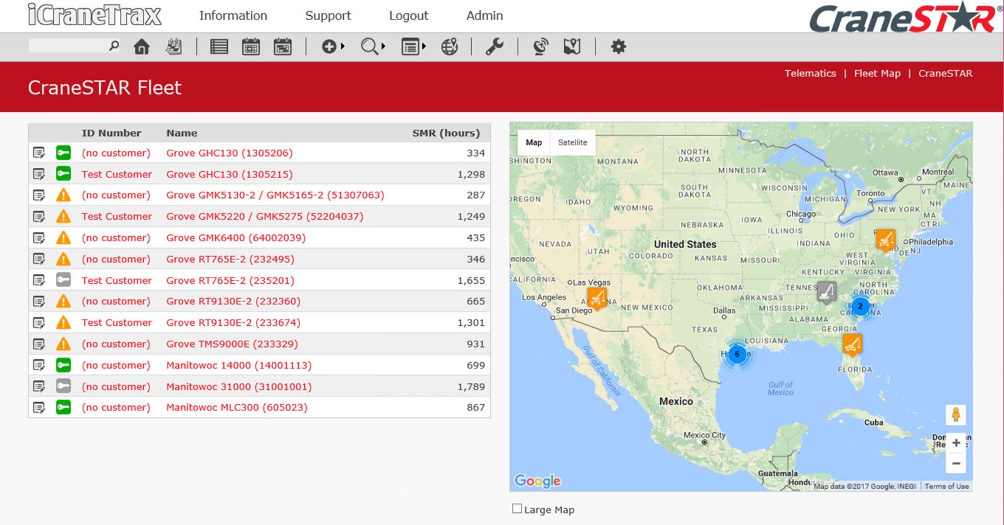Click warning icon for Grove TMS9000E (233329)

(63, 343)
